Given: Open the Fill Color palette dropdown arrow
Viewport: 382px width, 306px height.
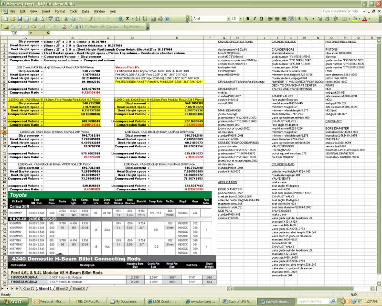Looking at the screenshot, I should pyautogui.click(x=360, y=19).
